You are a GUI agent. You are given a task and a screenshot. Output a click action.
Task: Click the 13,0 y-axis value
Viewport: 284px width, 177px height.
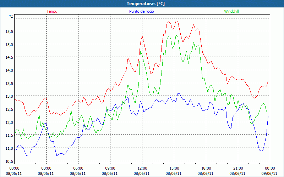(10, 96)
